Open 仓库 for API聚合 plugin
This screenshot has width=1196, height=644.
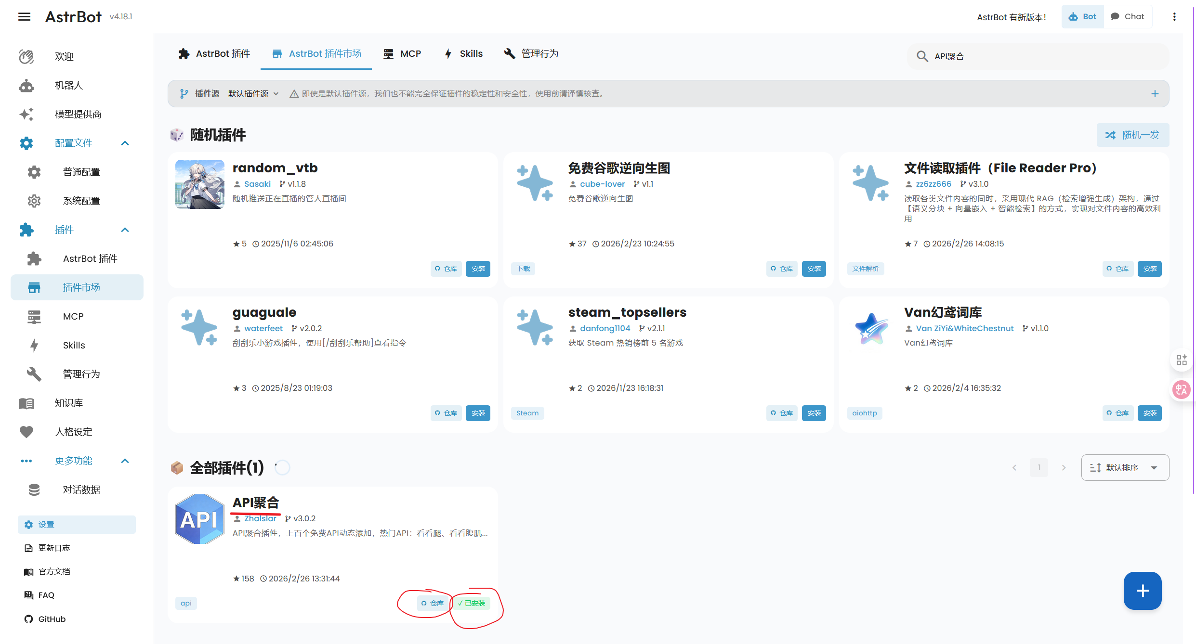coord(433,603)
